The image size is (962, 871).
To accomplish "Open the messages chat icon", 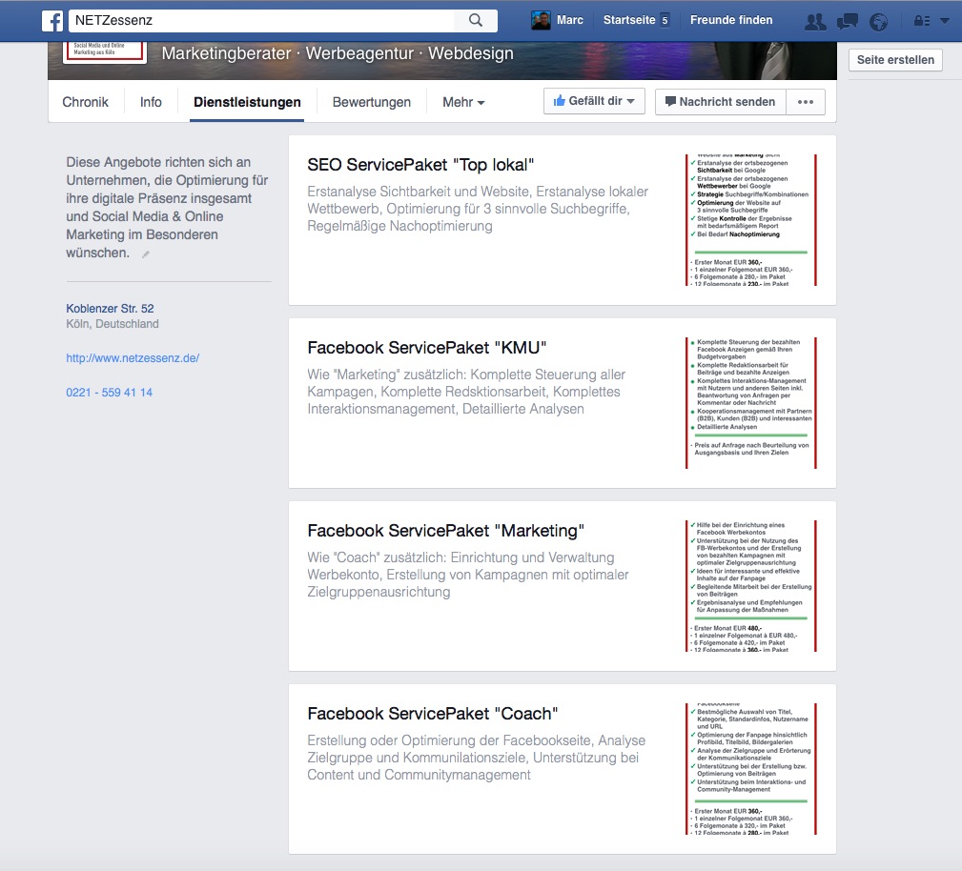I will (847, 21).
